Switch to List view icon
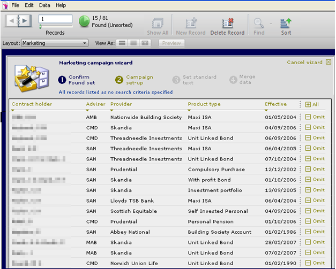 point(133,43)
